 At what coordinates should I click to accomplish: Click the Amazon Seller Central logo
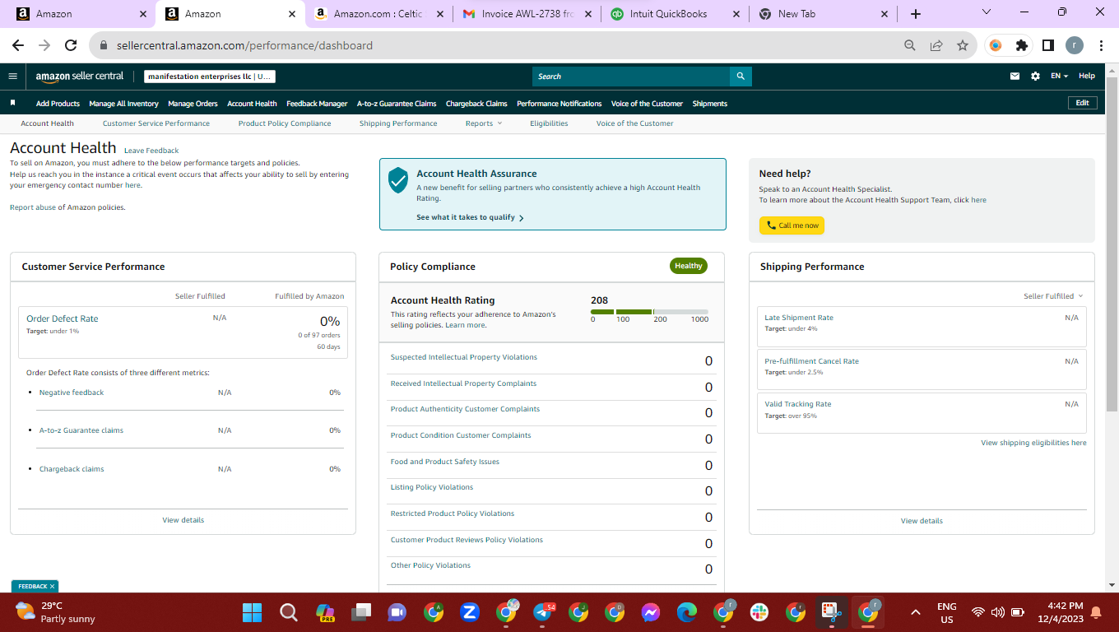pos(80,77)
